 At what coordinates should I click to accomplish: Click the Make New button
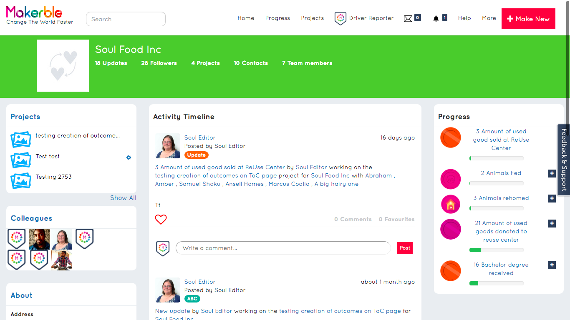(528, 19)
